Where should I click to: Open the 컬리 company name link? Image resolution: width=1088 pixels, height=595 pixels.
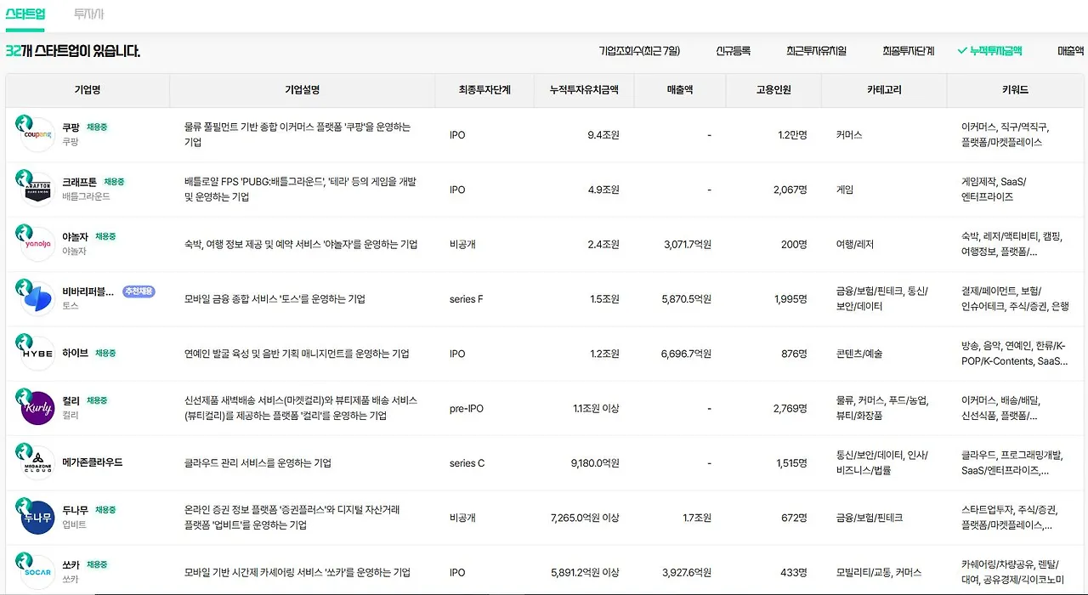click(x=71, y=400)
